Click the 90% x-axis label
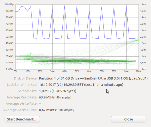151x127 pixels. click(x=126, y=71)
